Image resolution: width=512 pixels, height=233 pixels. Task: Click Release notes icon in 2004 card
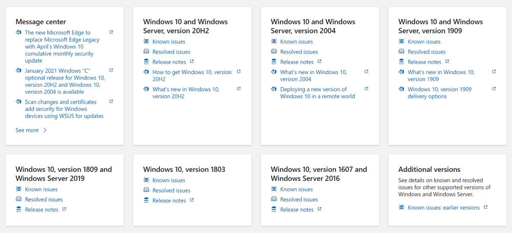[273, 62]
